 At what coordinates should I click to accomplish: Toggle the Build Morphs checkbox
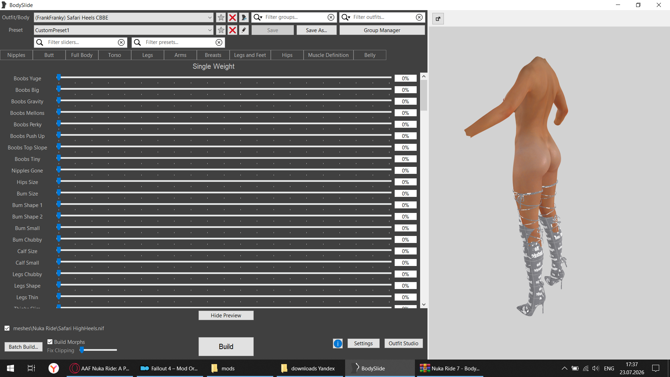click(50, 342)
